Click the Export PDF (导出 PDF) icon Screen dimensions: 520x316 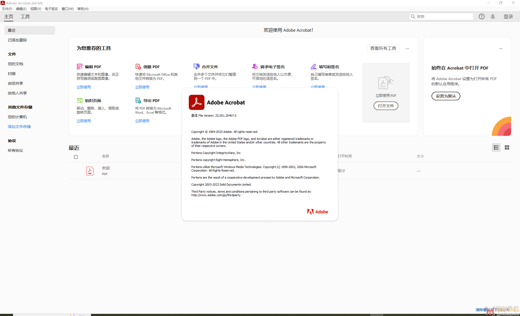coord(138,100)
